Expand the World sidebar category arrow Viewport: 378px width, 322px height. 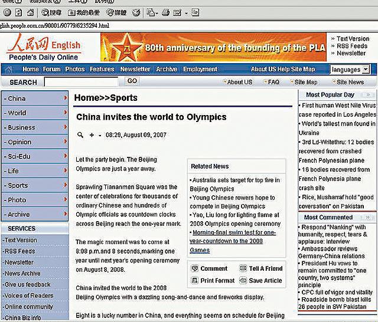tap(65, 113)
